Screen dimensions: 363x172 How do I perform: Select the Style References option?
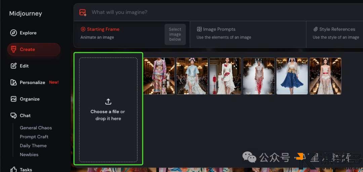coord(337,30)
